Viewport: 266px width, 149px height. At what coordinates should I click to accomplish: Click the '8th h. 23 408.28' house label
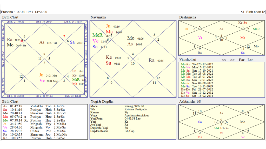click(x=73, y=96)
